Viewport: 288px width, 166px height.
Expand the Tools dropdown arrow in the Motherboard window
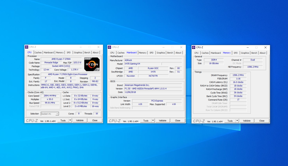(153, 120)
